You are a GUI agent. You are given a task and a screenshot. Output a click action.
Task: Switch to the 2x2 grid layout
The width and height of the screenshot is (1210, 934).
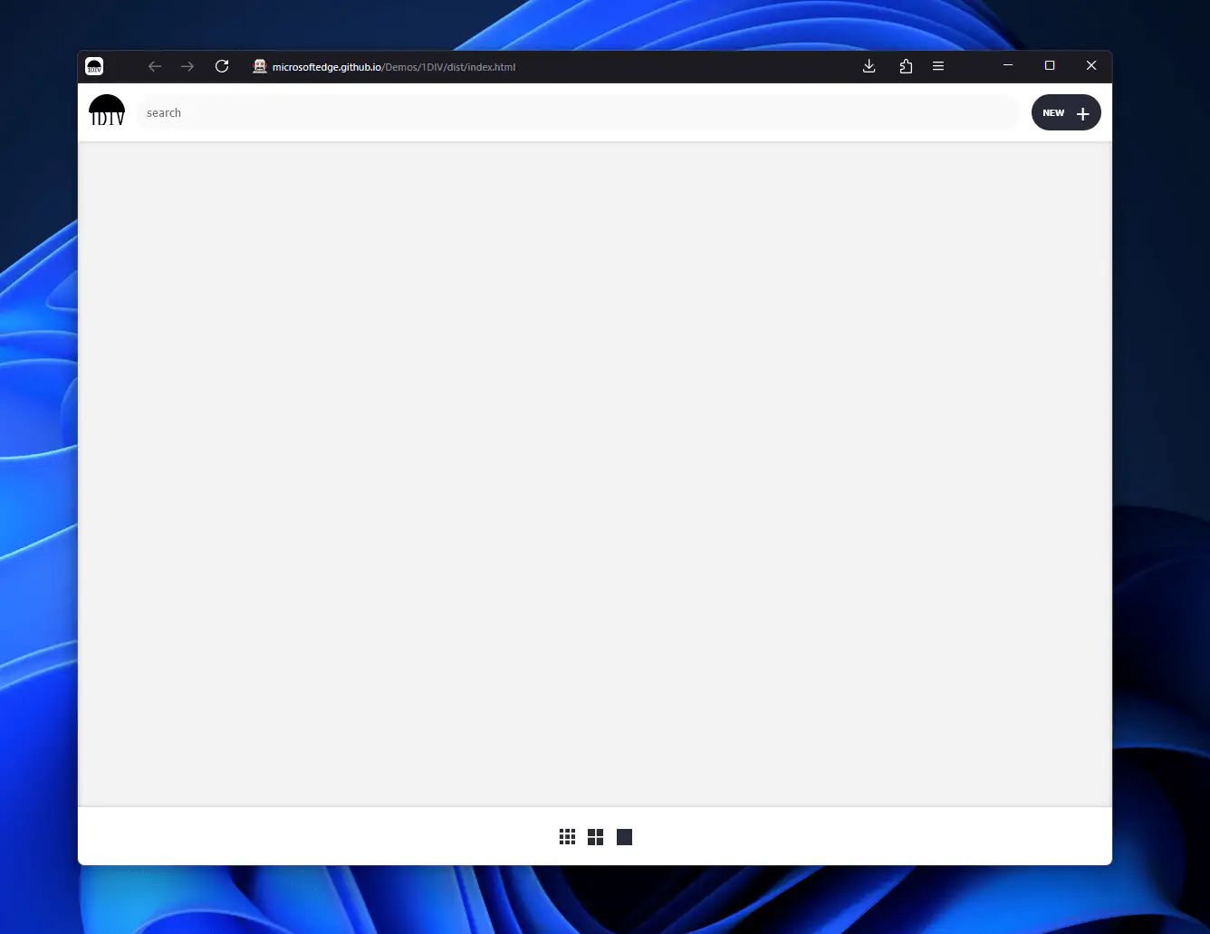click(595, 836)
